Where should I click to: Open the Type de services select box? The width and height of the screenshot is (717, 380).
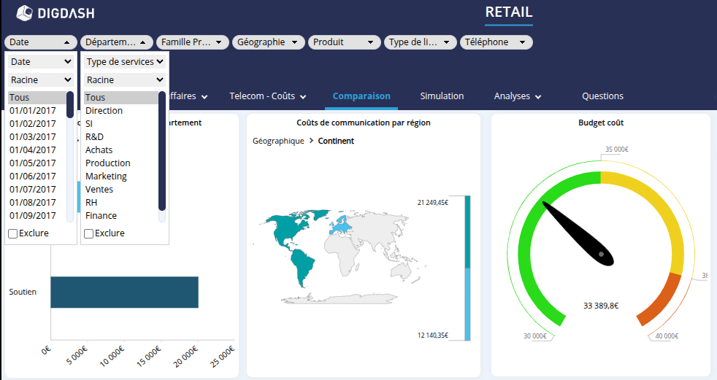point(125,62)
